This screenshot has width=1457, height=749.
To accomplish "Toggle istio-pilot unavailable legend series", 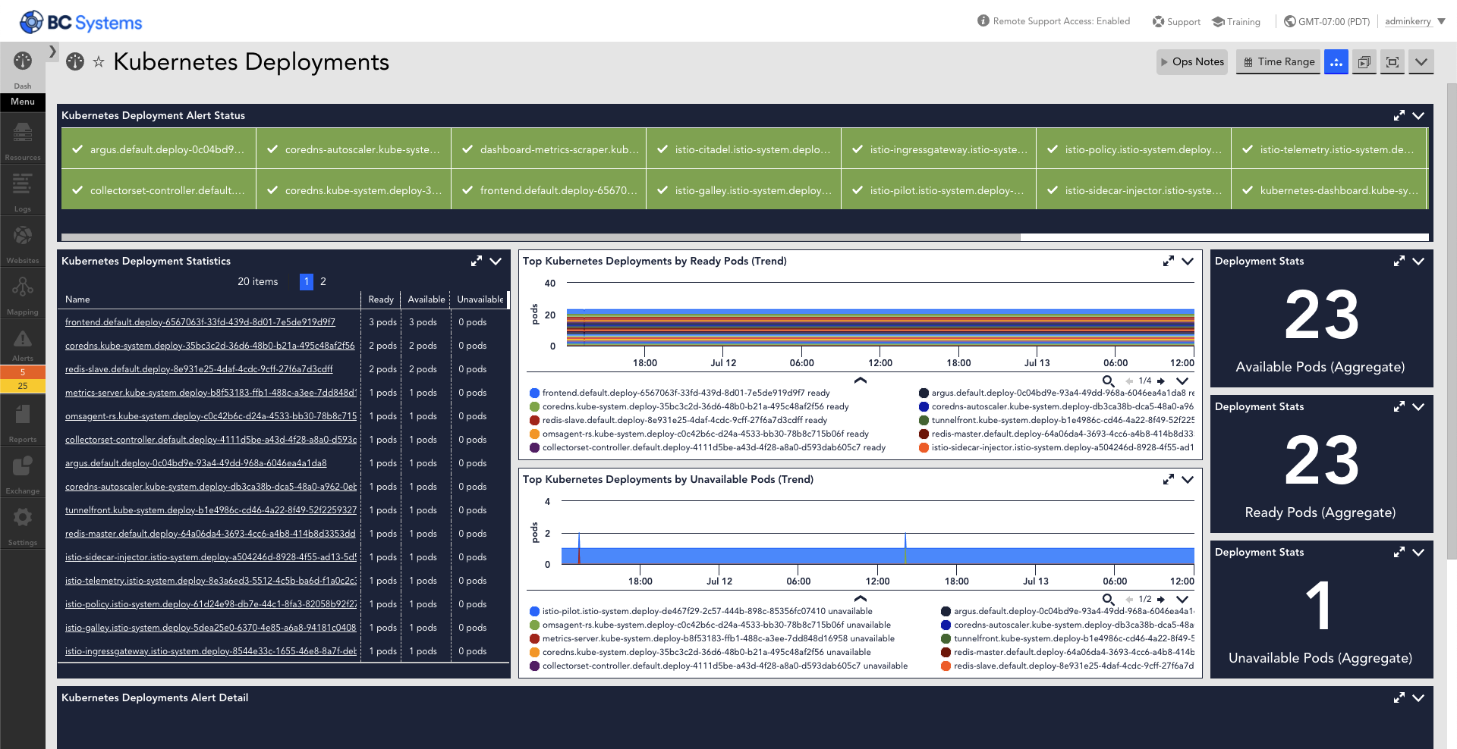I will pos(701,611).
